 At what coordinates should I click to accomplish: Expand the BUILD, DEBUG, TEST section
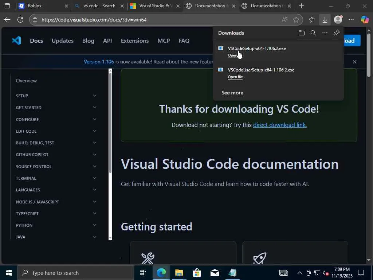click(x=95, y=143)
